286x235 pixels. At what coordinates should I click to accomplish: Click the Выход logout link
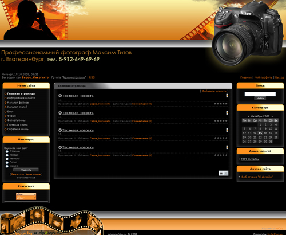280,77
